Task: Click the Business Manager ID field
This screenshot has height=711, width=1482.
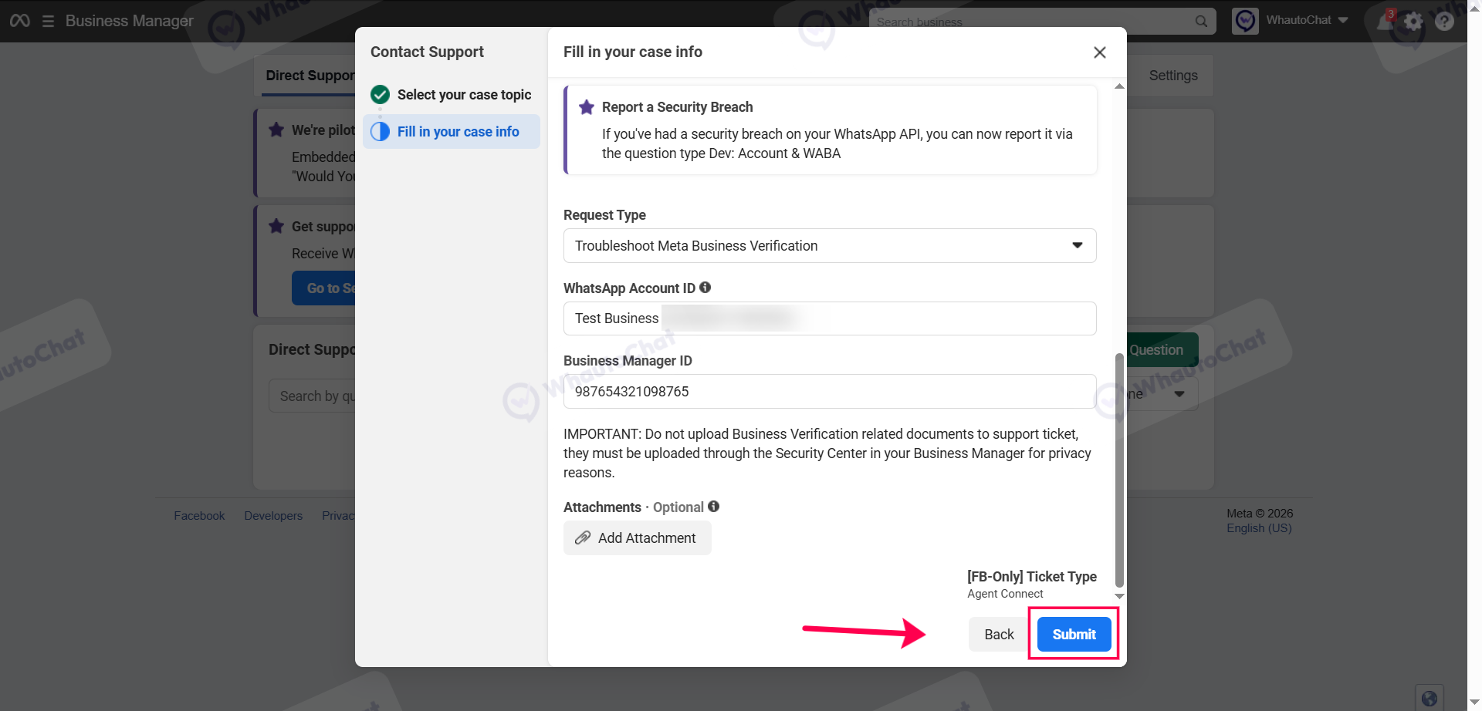Action: pyautogui.click(x=830, y=391)
